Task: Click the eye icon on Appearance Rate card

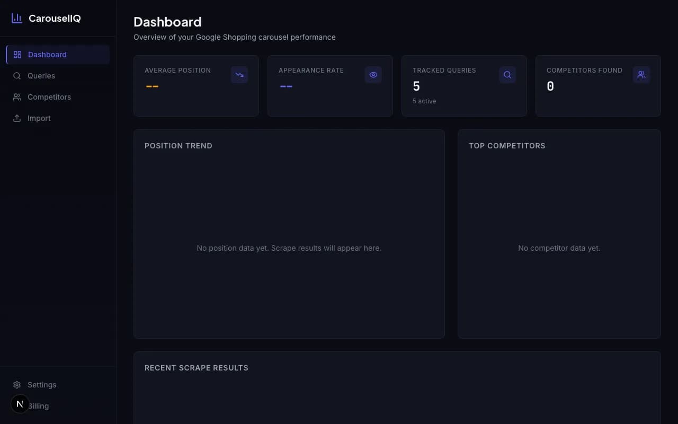Action: 373,75
